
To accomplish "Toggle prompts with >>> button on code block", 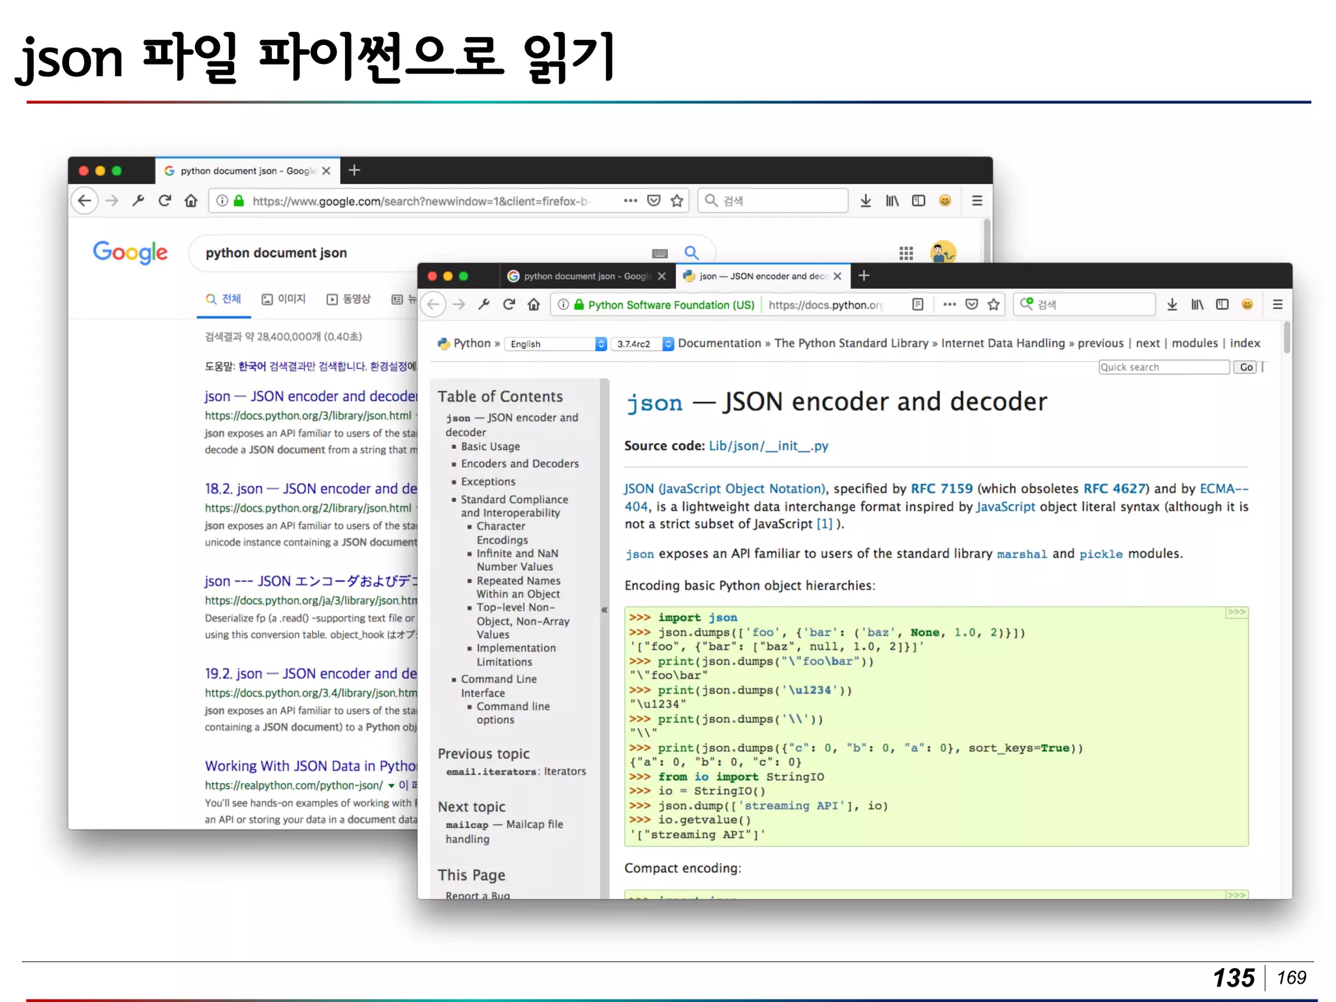I will [1236, 613].
